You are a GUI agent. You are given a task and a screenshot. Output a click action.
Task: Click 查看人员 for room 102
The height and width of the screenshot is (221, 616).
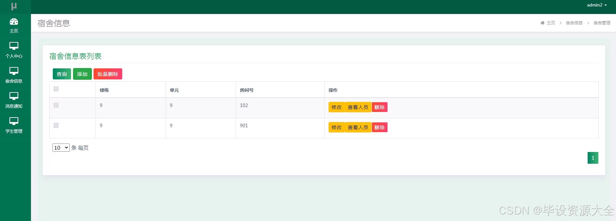(x=358, y=107)
